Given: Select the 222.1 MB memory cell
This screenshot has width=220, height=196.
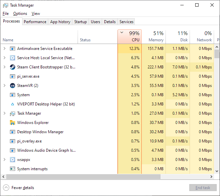Looking at the screenshot, I should (x=154, y=67).
